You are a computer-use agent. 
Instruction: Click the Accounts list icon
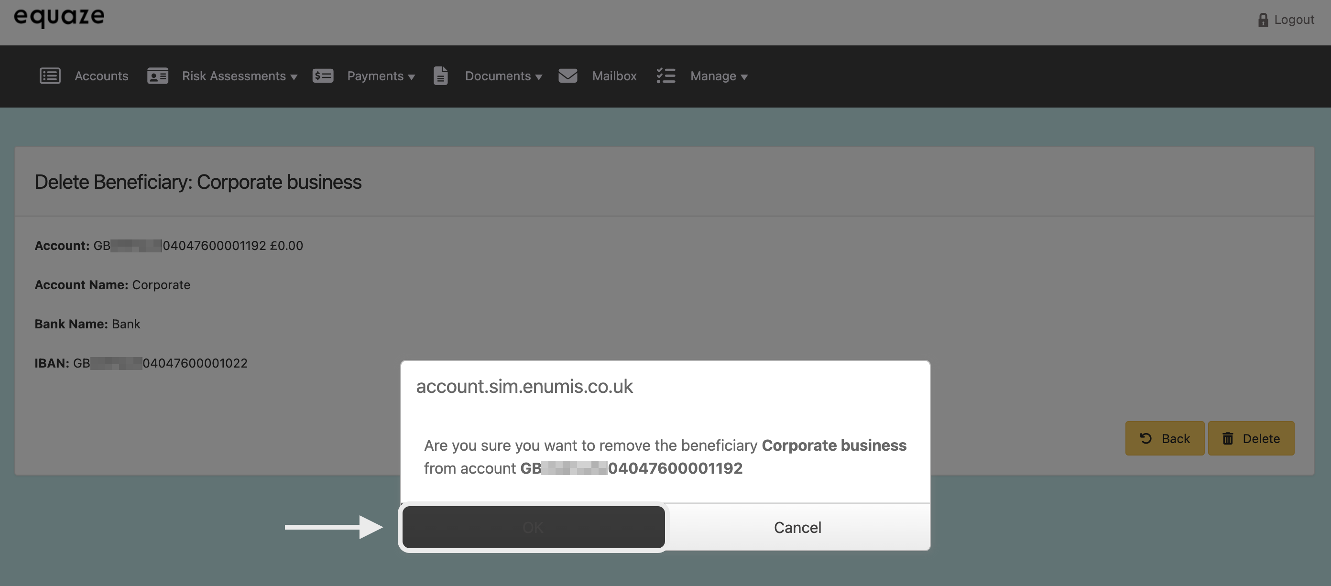pos(50,76)
